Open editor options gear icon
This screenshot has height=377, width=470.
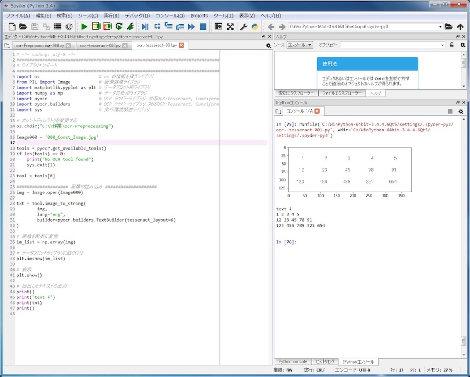click(268, 46)
